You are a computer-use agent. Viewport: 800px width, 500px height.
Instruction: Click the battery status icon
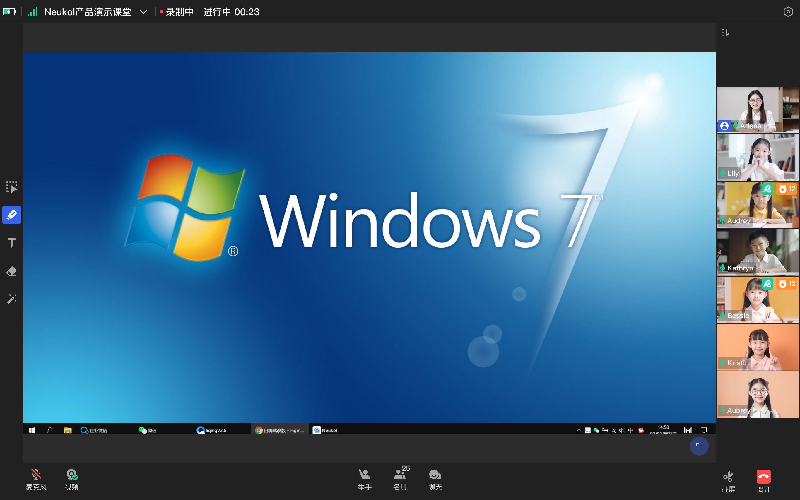pyautogui.click(x=9, y=12)
